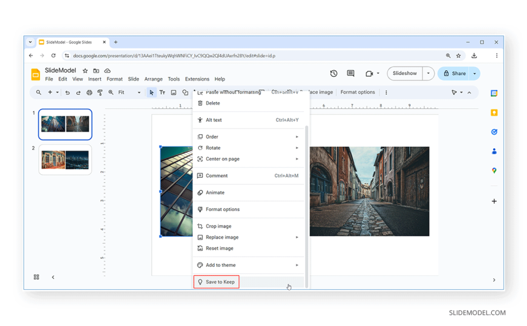Open the Help menu
527x326 pixels.
pyautogui.click(x=220, y=79)
